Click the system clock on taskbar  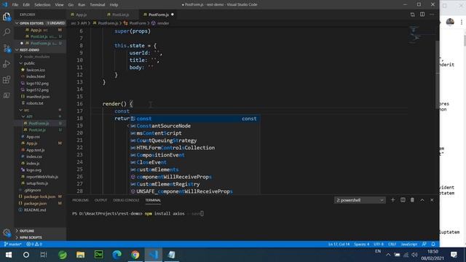433,255
